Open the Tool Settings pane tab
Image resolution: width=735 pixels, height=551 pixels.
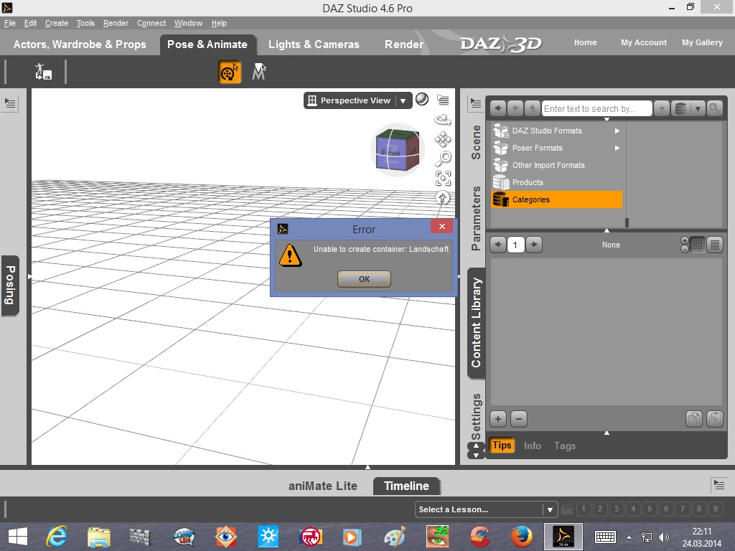click(x=476, y=416)
